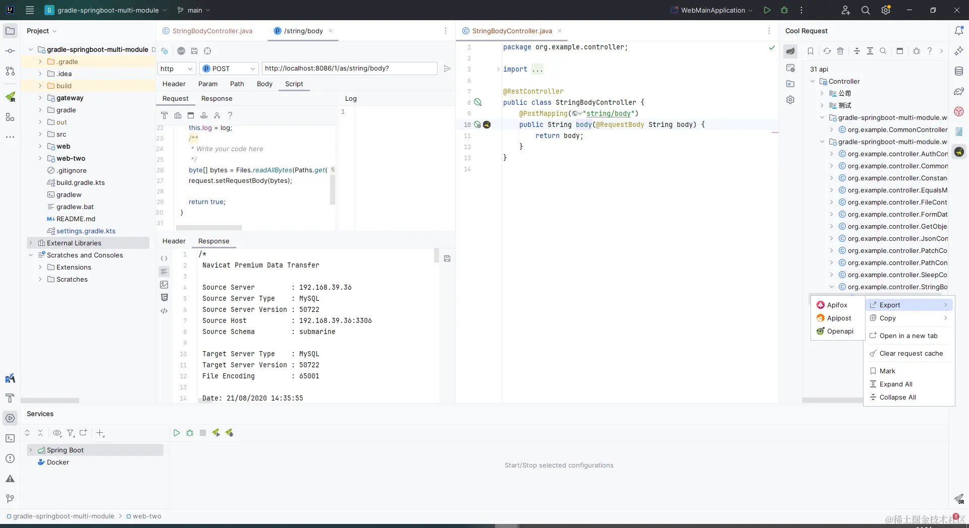Open the Git tool window icon
This screenshot has height=528, width=969.
coord(10,499)
